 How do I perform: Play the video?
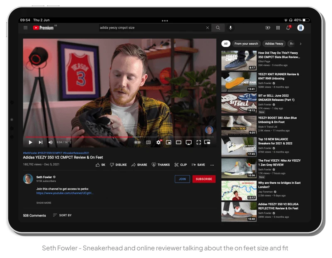click(x=30, y=142)
